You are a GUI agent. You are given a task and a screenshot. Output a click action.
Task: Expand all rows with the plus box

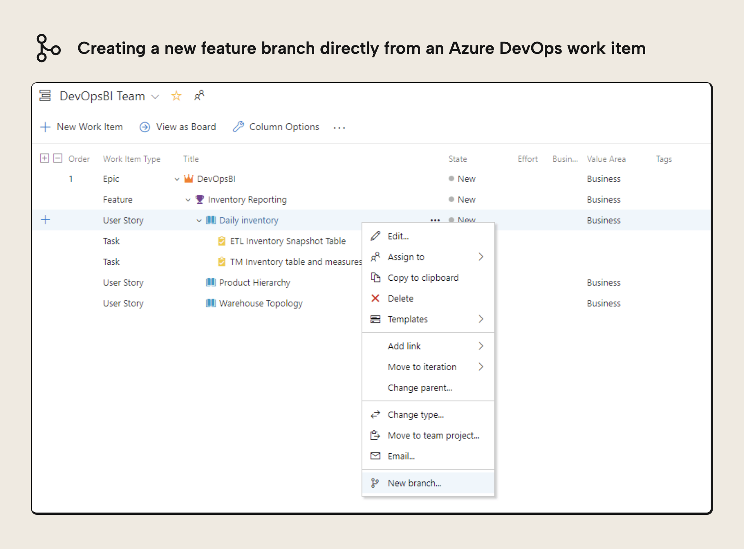click(x=45, y=158)
